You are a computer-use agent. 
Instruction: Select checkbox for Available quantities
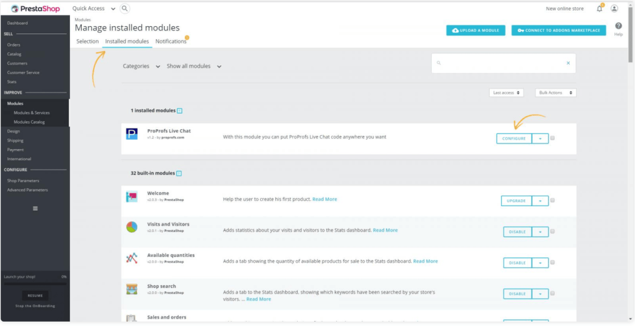click(553, 262)
